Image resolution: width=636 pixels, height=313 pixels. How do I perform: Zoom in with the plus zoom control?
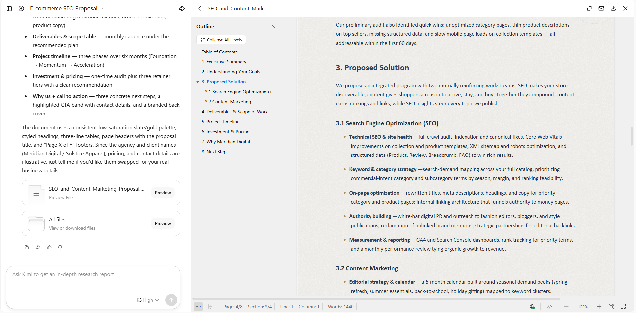tap(599, 307)
